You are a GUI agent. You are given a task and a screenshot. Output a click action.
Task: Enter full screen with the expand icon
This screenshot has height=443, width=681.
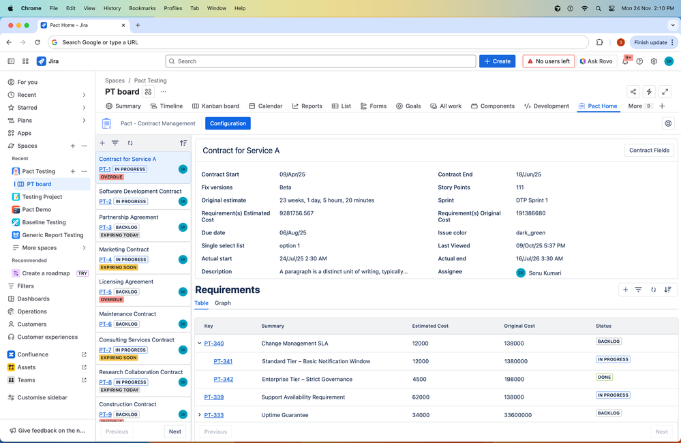click(x=665, y=91)
